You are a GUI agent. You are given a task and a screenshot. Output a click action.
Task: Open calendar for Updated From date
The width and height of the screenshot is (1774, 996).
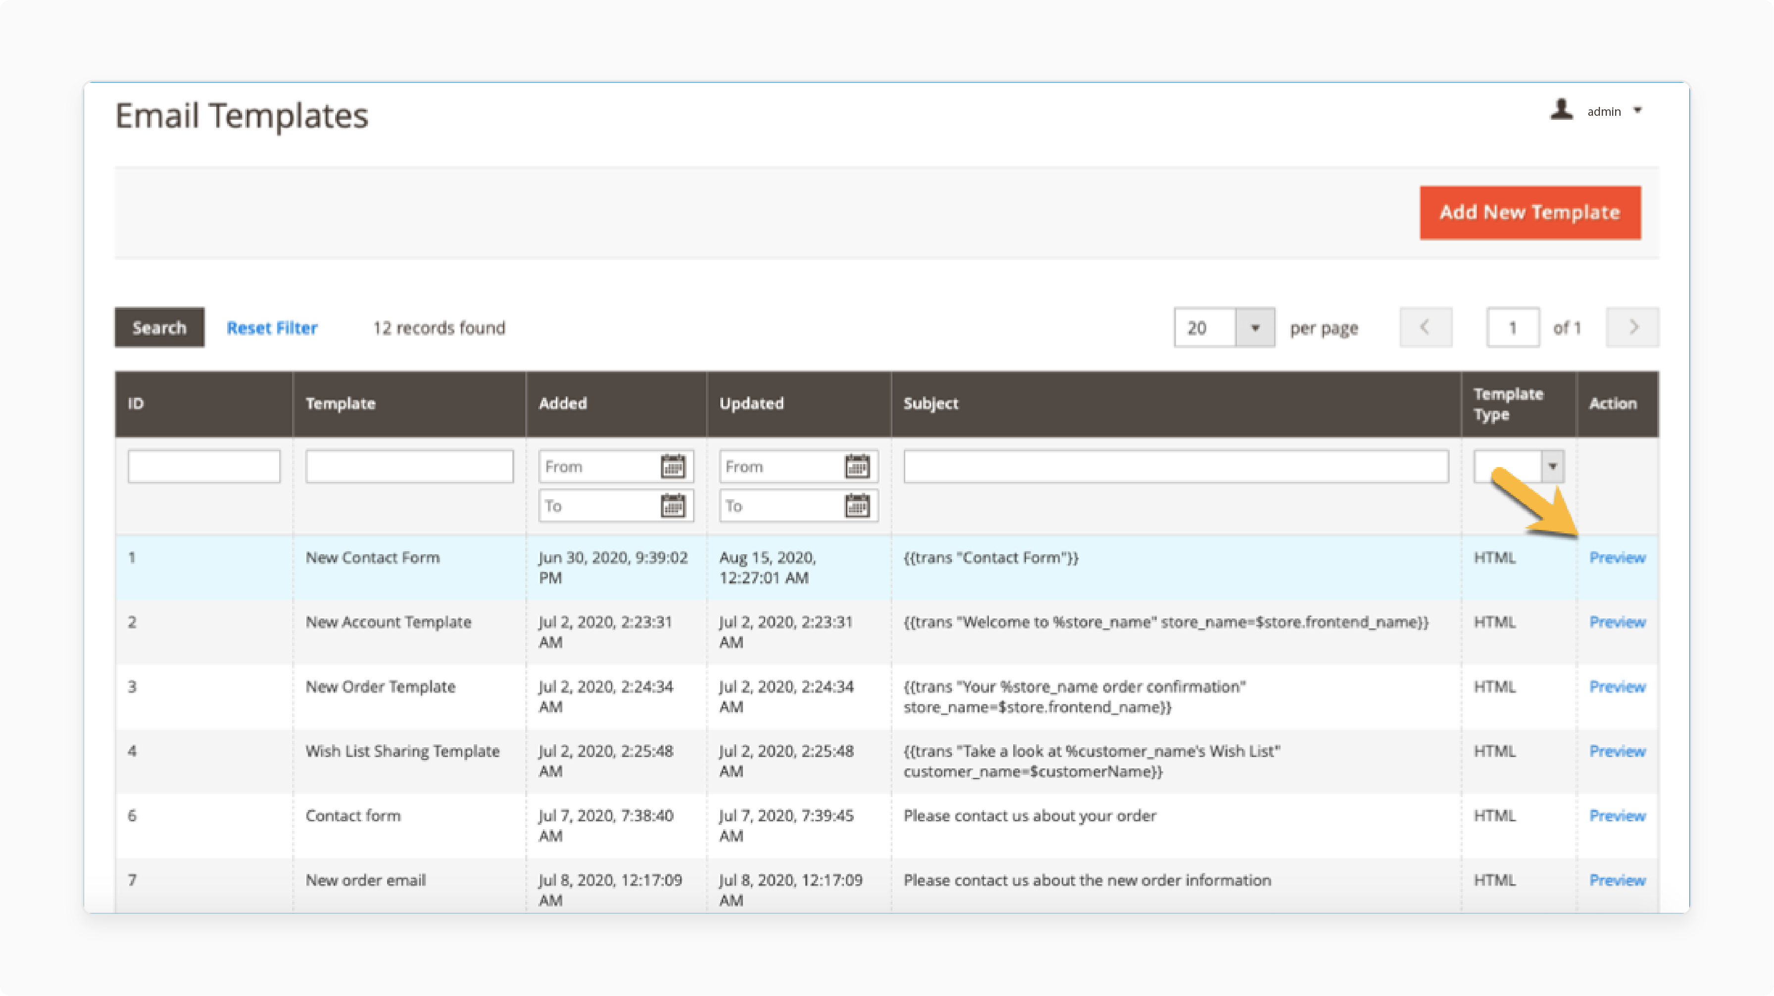[x=857, y=467]
